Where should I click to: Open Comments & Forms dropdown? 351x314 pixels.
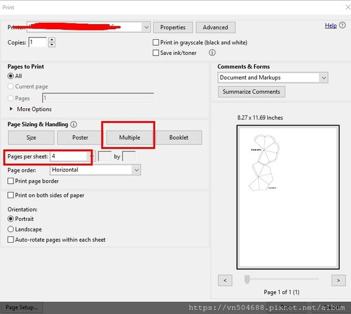pyautogui.click(x=323, y=77)
